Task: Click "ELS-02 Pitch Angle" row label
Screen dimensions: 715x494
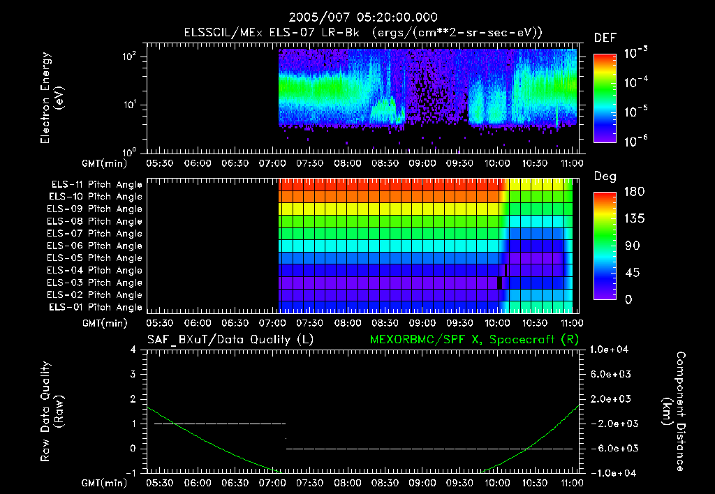Action: click(95, 295)
